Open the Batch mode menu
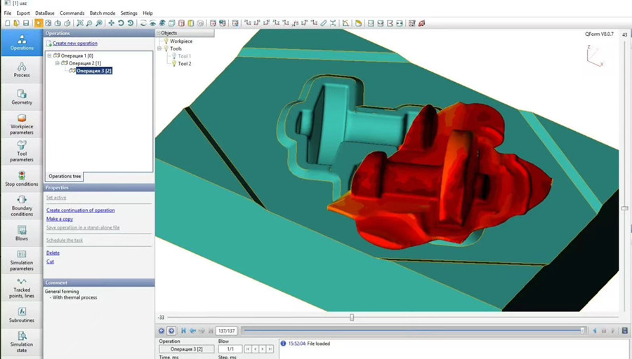The width and height of the screenshot is (632, 359). (x=103, y=13)
